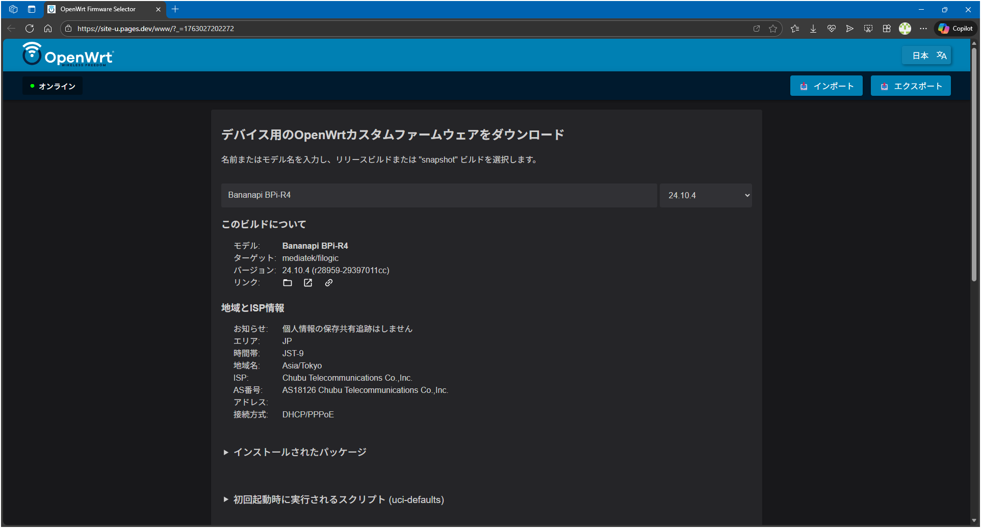Click the OpenWrt logo
981x528 pixels.
[x=67, y=54]
